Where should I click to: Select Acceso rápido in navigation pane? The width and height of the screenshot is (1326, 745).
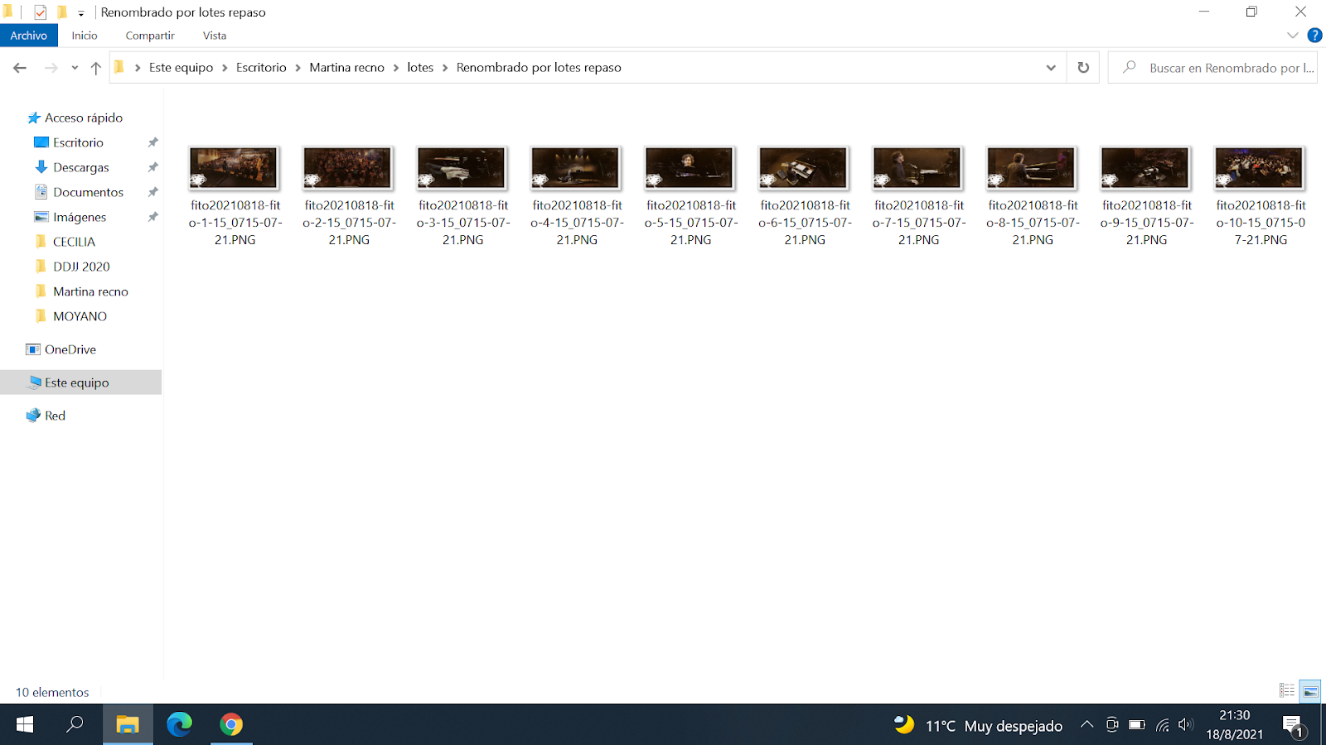83,118
